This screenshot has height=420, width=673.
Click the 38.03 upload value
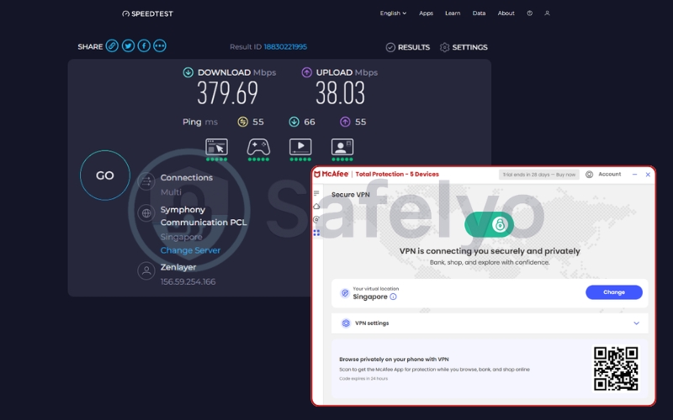point(340,93)
